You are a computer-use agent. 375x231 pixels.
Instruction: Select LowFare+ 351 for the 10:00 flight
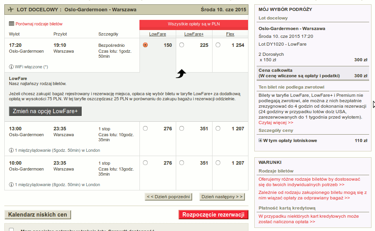[x=182, y=163]
